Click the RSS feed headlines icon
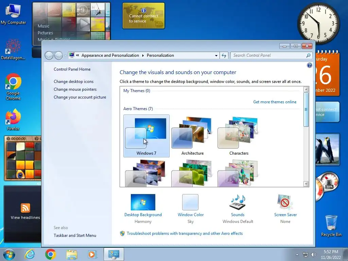 pos(25,208)
